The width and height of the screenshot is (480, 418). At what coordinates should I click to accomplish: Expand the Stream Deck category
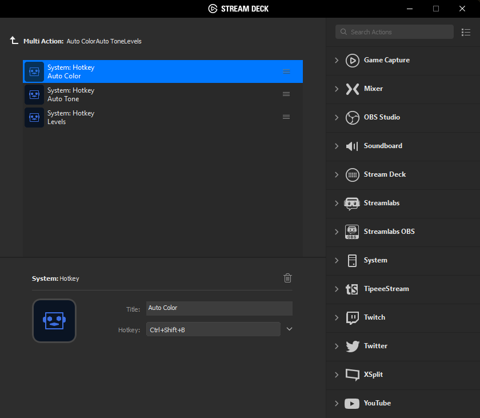(x=337, y=174)
